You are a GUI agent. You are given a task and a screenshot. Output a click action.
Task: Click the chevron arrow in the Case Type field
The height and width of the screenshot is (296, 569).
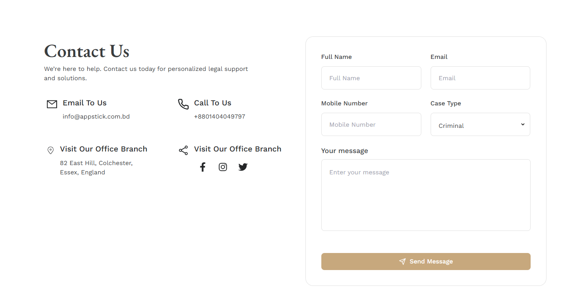coord(522,124)
